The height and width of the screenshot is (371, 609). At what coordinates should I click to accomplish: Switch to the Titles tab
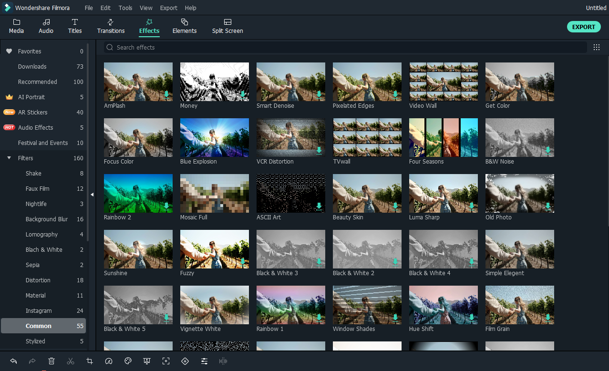click(75, 27)
